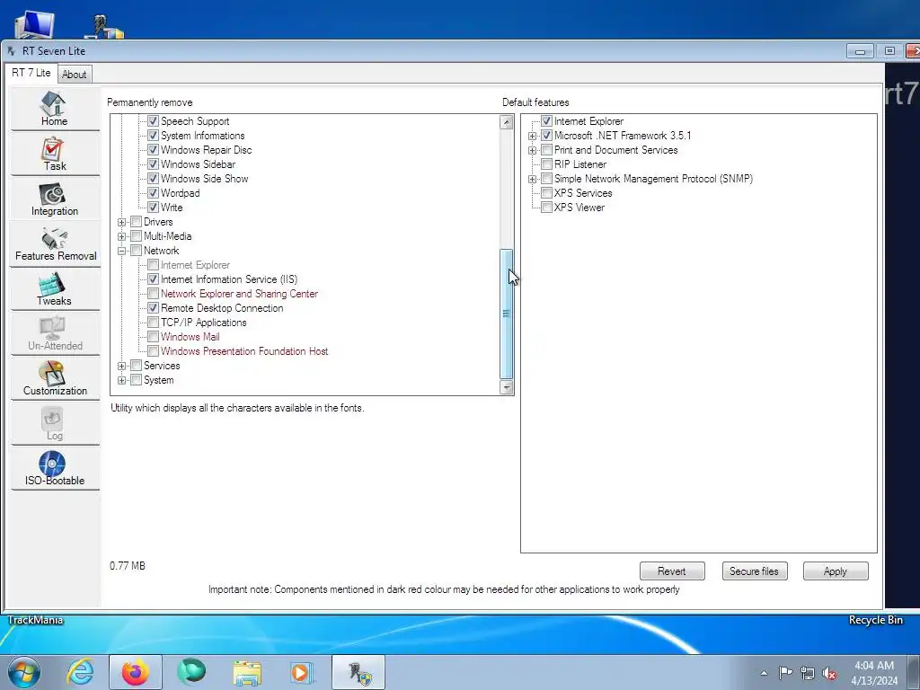Viewport: 920px width, 690px height.
Task: Expand Print and Document Services
Action: point(532,150)
